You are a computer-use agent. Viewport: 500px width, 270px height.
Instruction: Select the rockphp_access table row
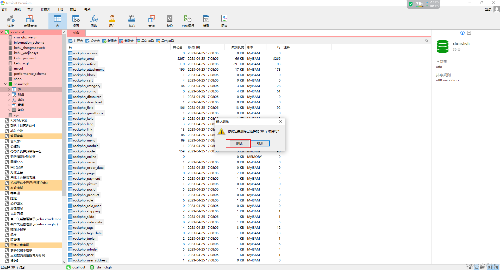[x=174, y=53]
